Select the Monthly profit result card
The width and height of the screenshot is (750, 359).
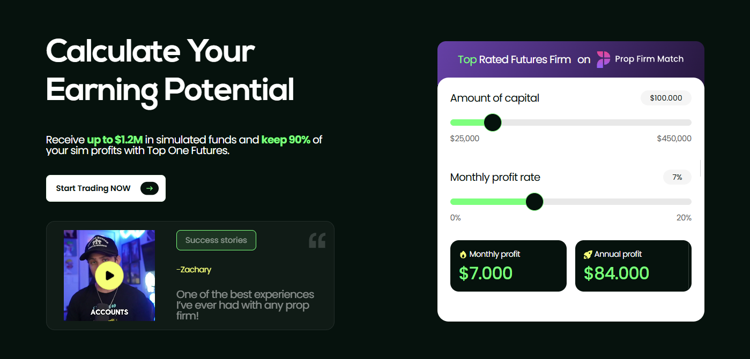[508, 265]
